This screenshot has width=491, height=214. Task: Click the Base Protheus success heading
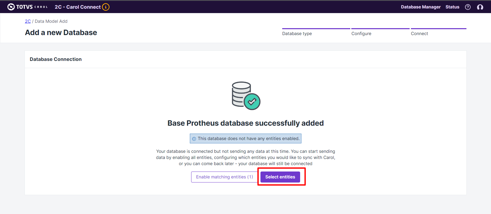click(x=245, y=123)
